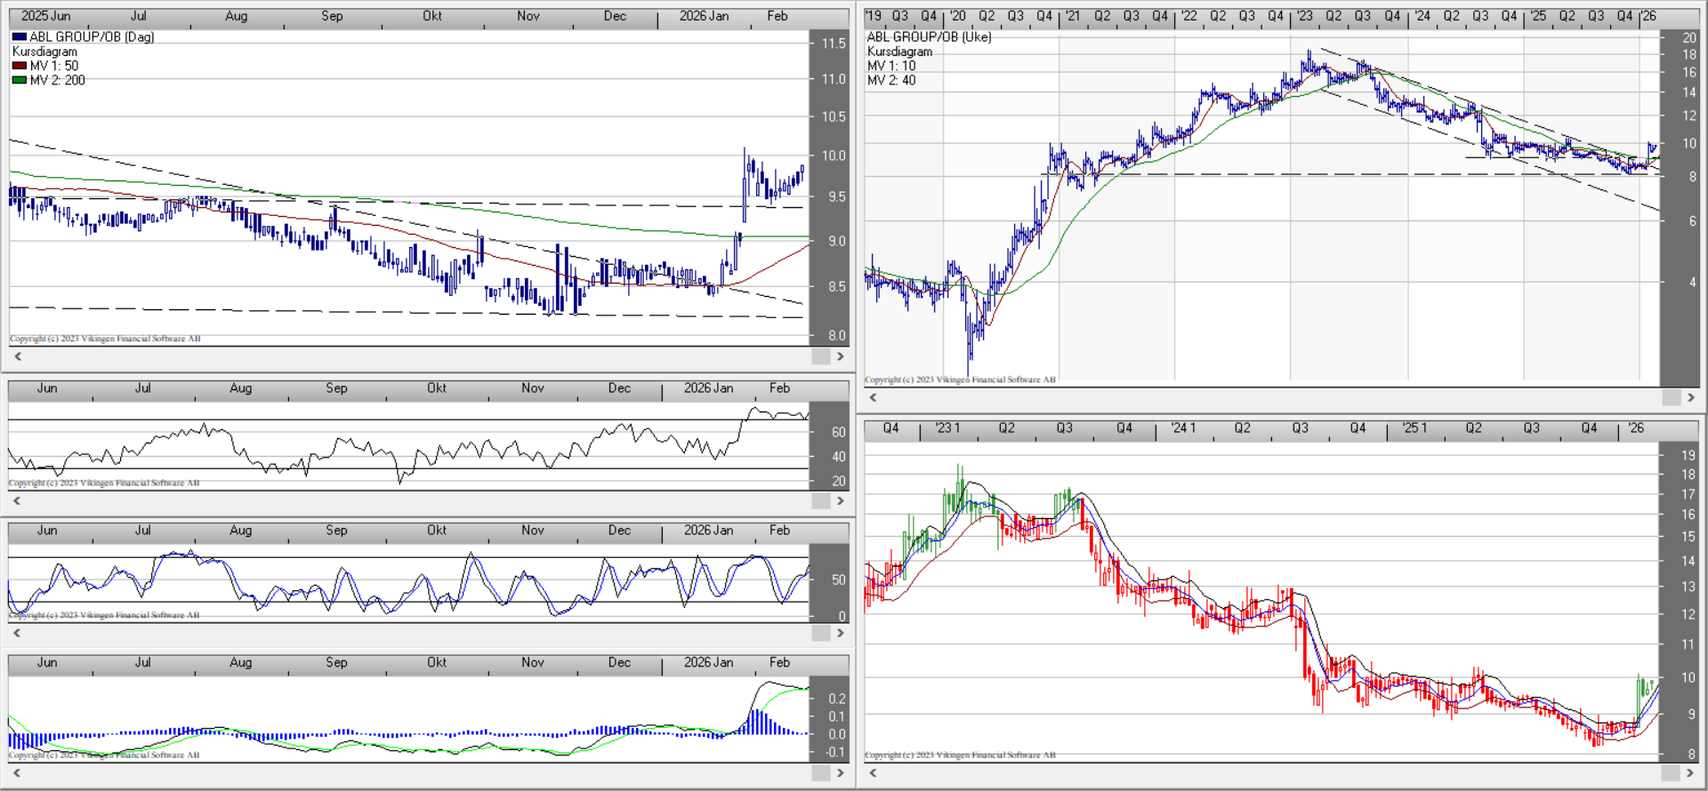The height and width of the screenshot is (791, 1708).
Task: Click the left scroll arrow under the stochastic panel
Action: pyautogui.click(x=17, y=633)
